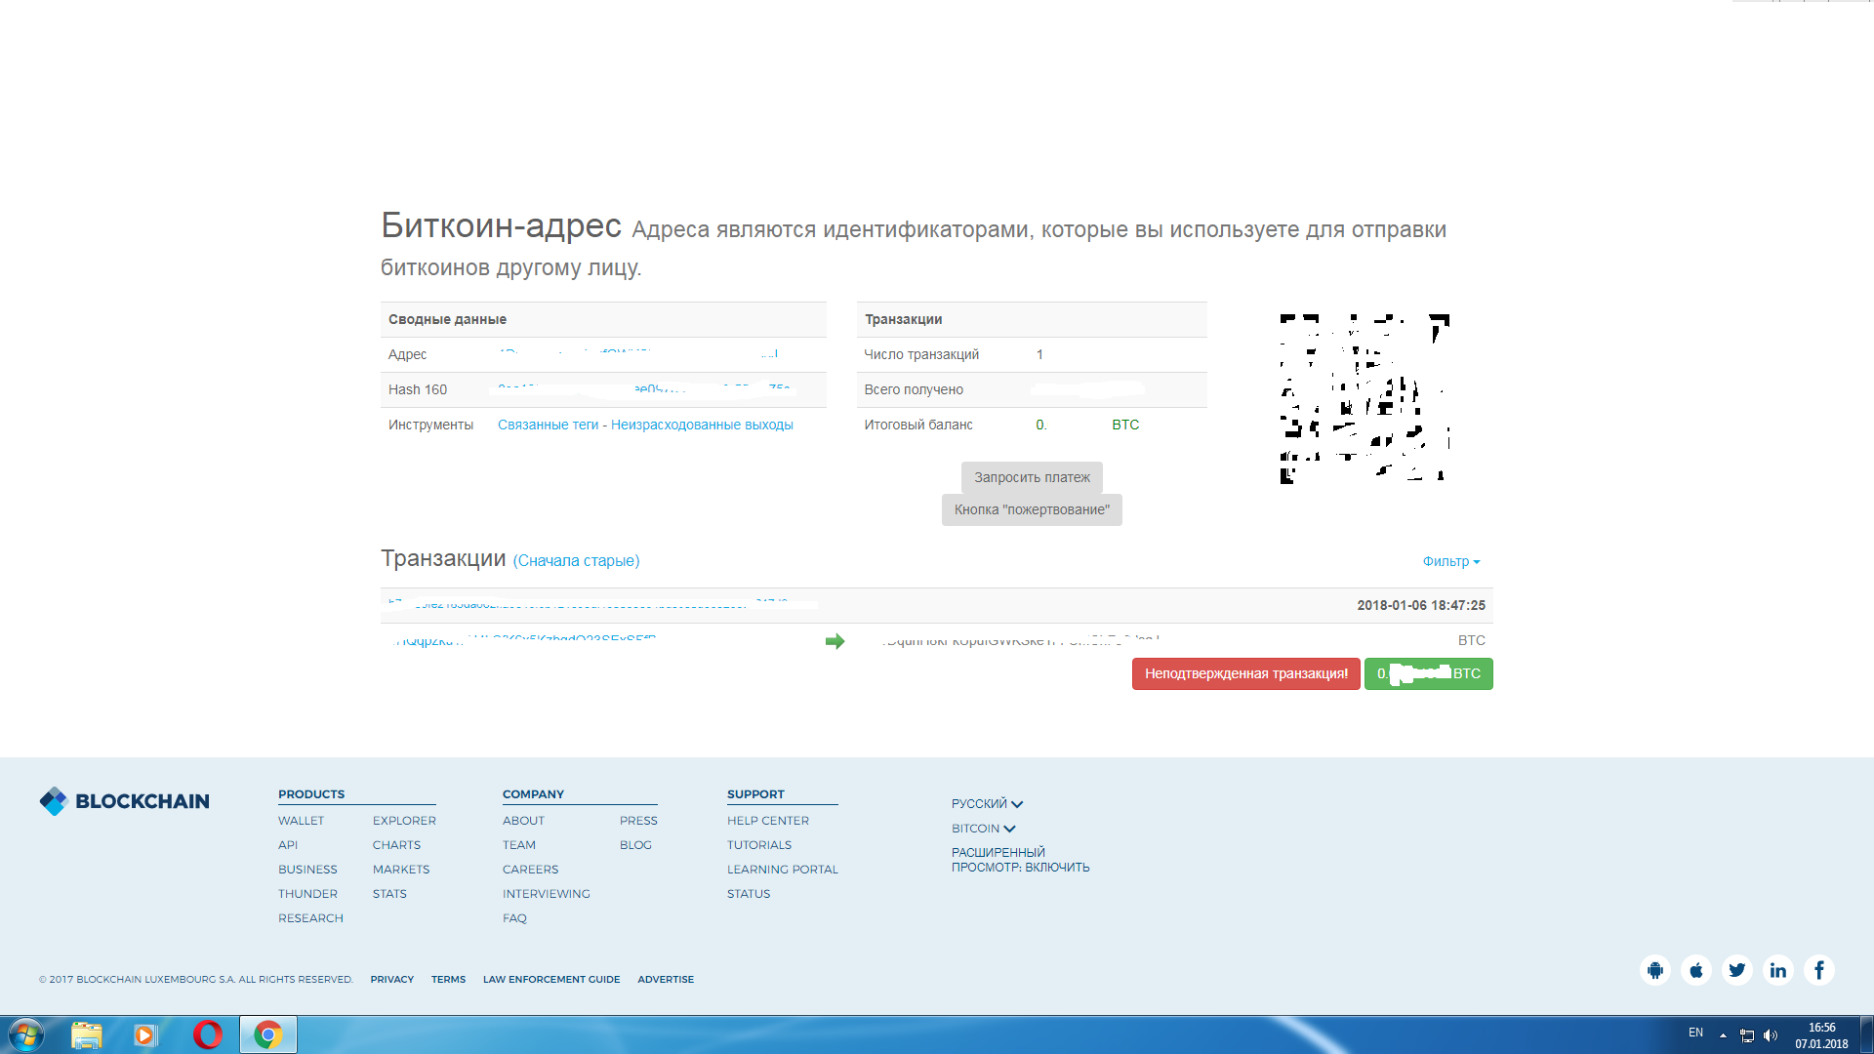Click the volume icon in system tray
The image size is (1874, 1054).
pos(1771,1035)
